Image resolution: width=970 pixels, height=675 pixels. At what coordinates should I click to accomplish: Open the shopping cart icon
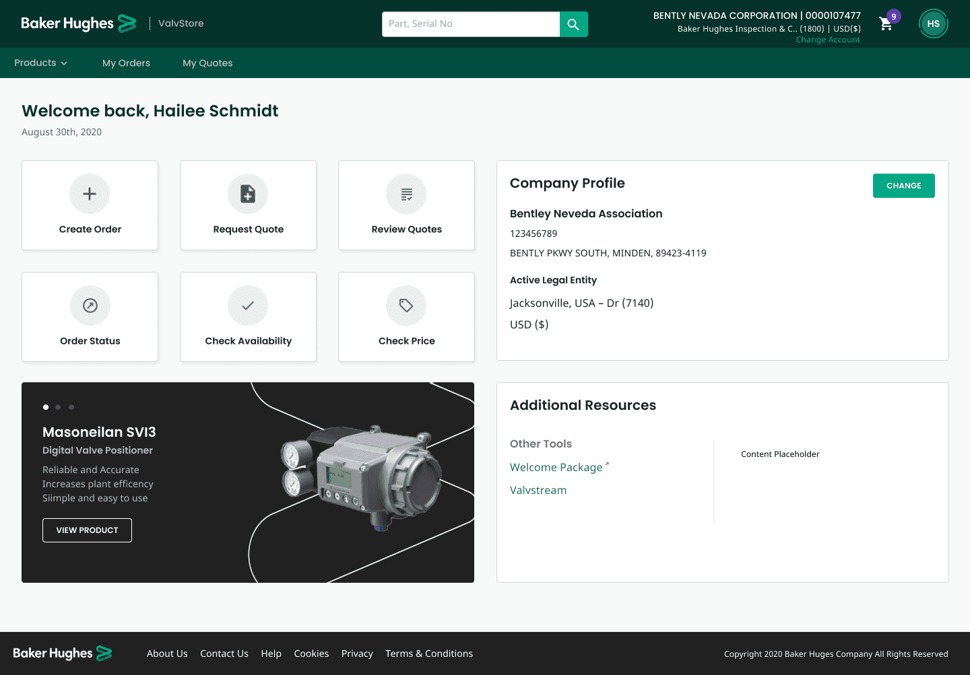pos(886,24)
